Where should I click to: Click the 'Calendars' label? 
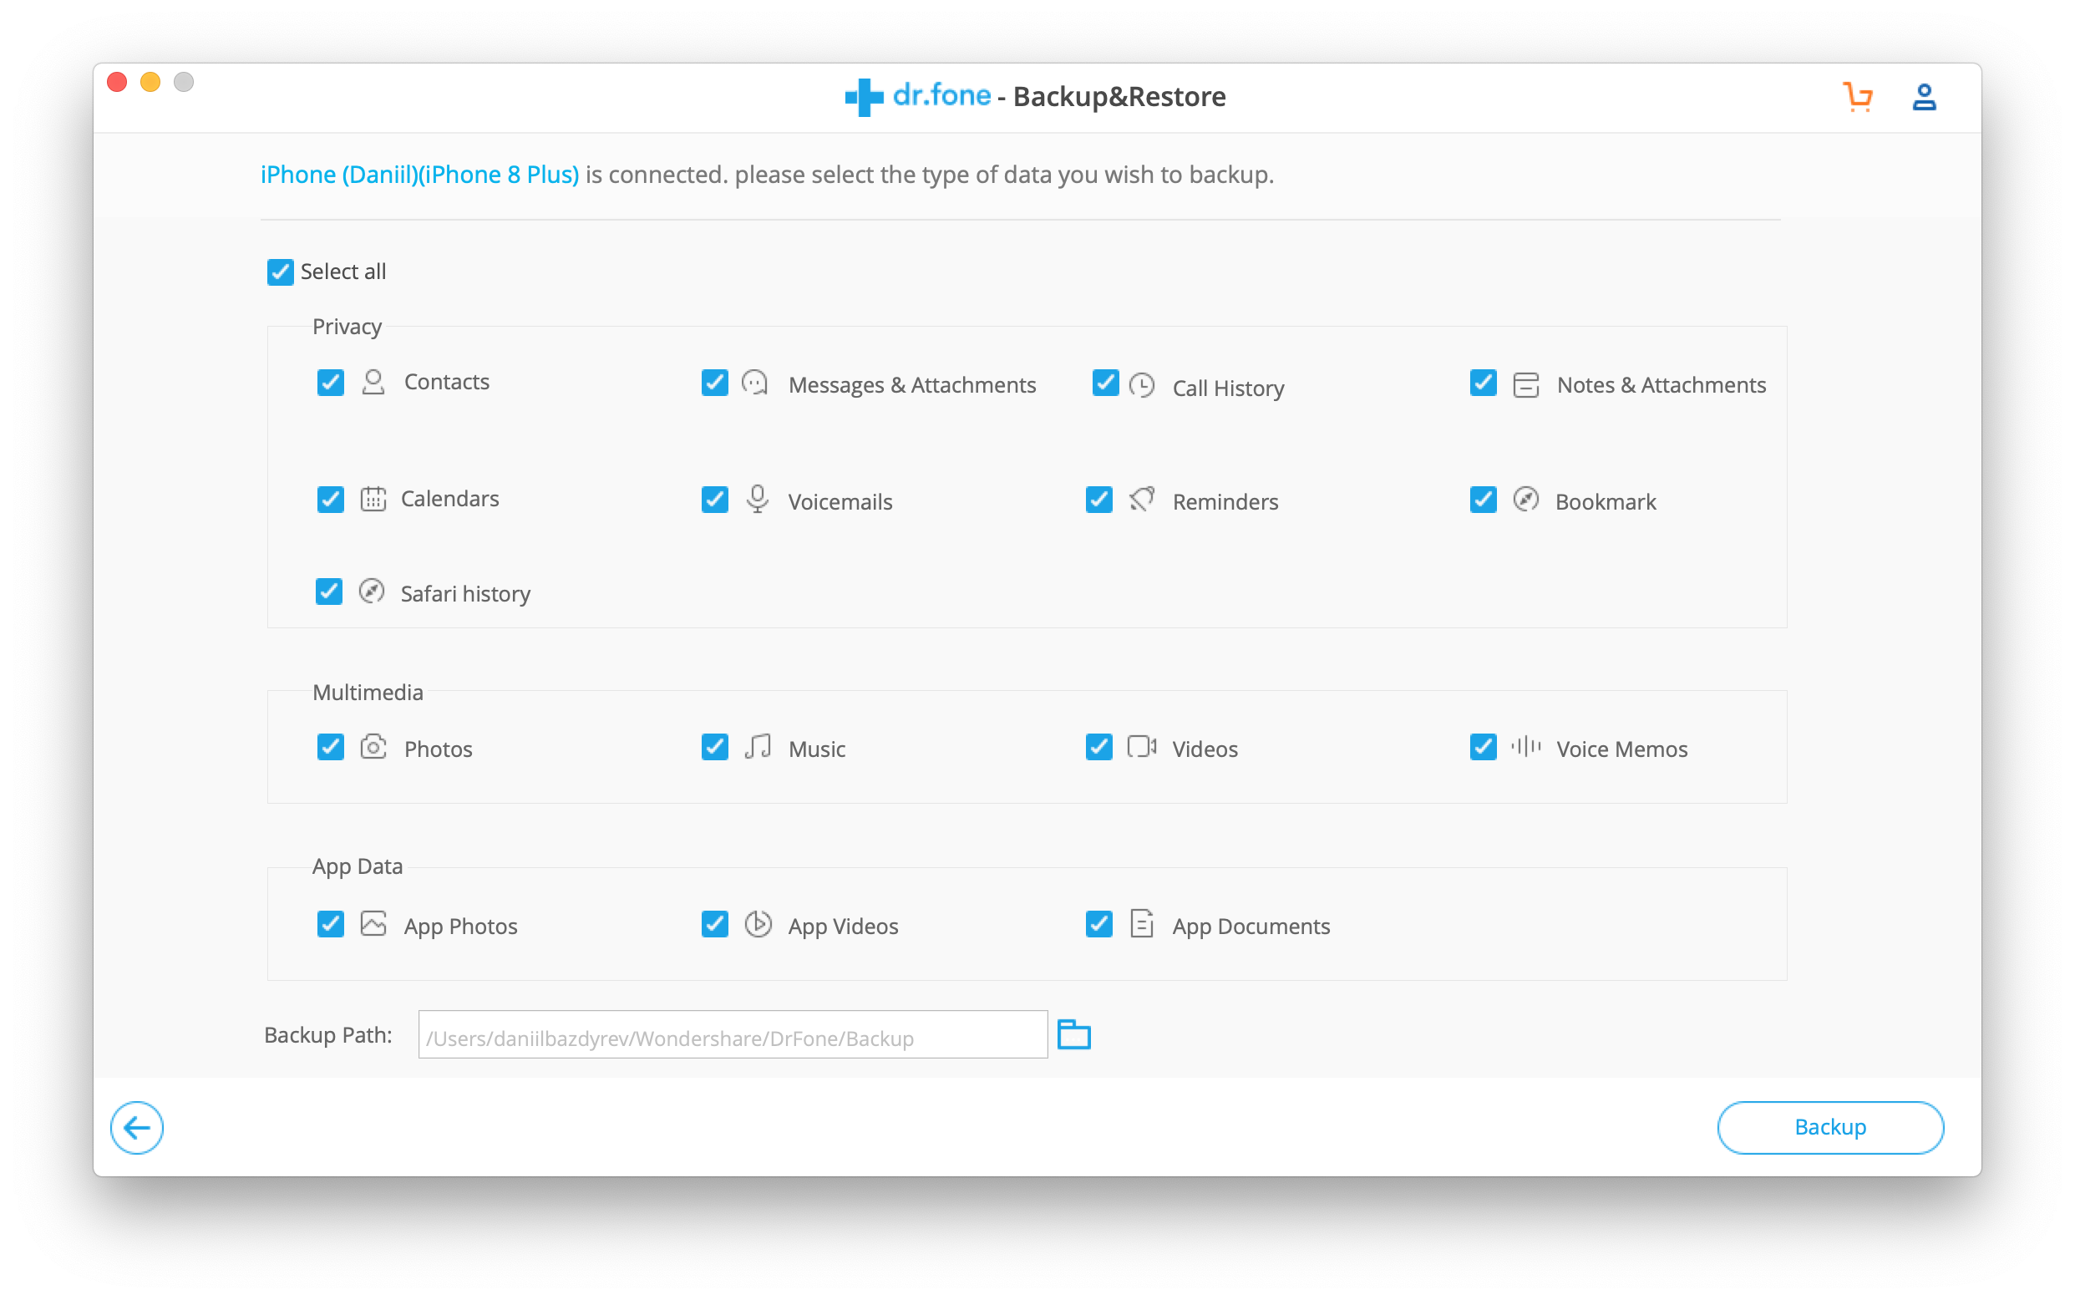(449, 499)
